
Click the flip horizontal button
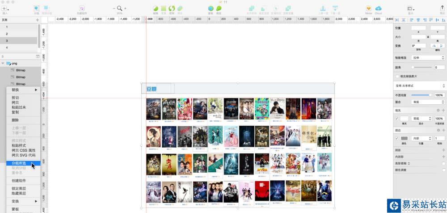pyautogui.click(x=434, y=46)
